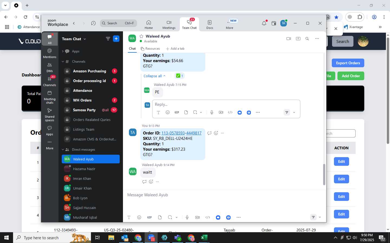The width and height of the screenshot is (390, 243).
Task: Open More options in the left sidebar
Action: pyautogui.click(x=50, y=145)
